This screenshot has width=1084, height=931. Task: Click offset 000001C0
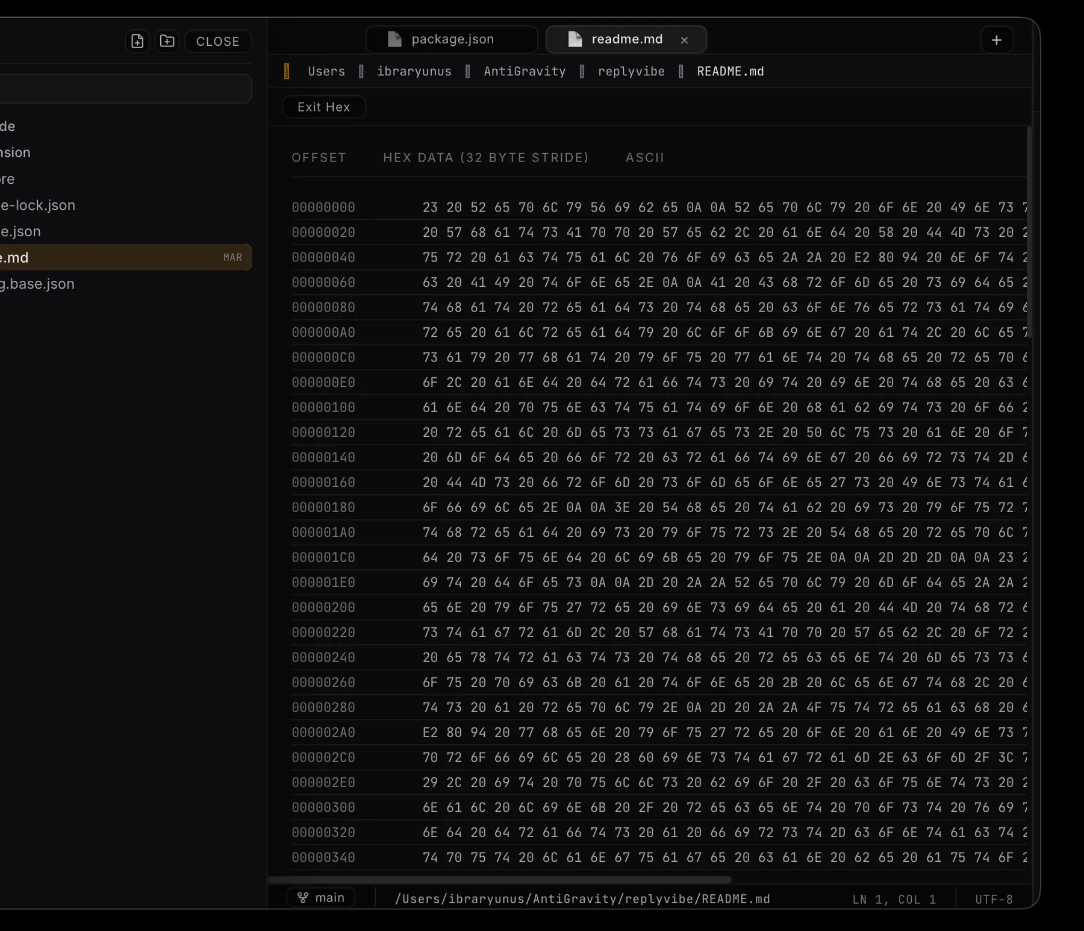tap(323, 557)
